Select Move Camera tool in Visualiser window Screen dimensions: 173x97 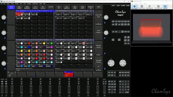click(134, 7)
